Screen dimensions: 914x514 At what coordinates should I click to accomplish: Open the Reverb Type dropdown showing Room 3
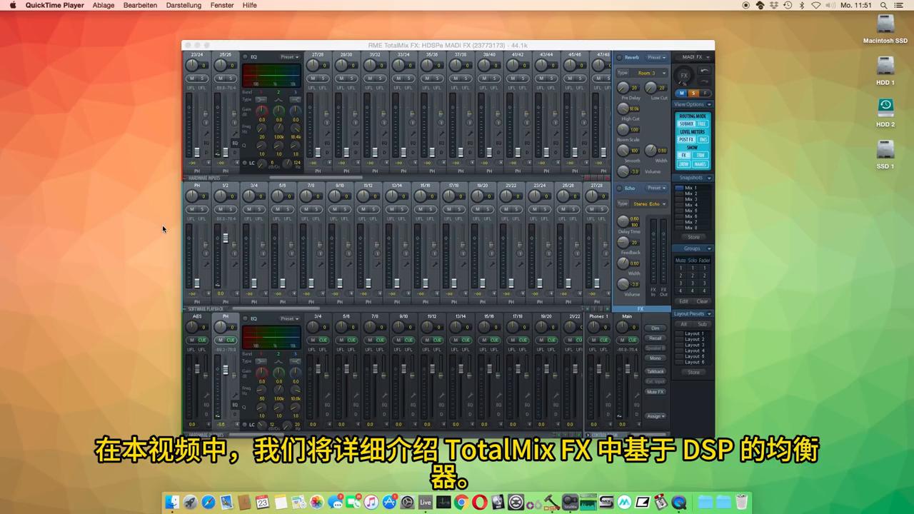pos(648,73)
